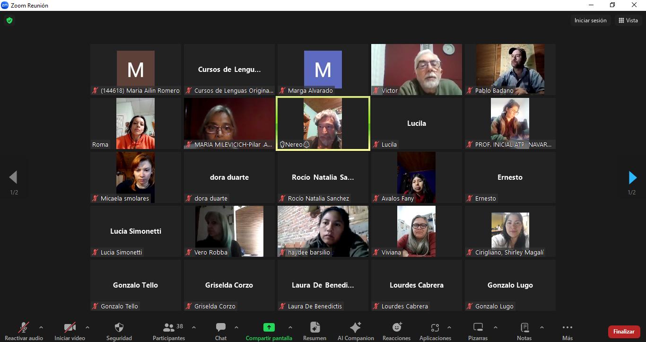Click the red Finalizar button

point(624,332)
